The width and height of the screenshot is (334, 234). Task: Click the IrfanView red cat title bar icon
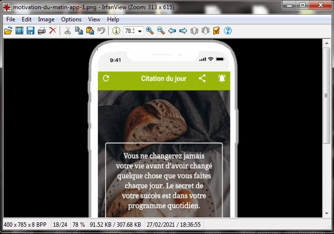7,7
